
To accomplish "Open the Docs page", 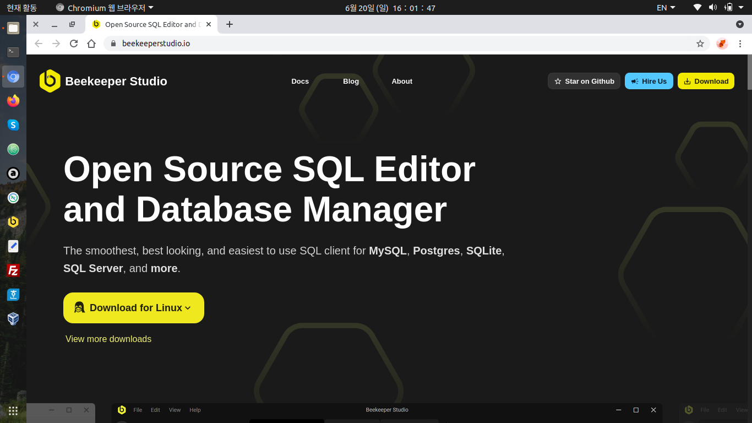I will click(x=300, y=81).
